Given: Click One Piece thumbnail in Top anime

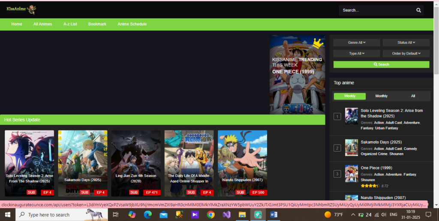Looking at the screenshot, I should [352, 174].
